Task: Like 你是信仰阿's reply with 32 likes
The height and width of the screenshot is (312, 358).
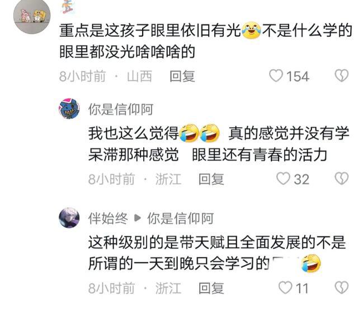Action: tap(283, 178)
